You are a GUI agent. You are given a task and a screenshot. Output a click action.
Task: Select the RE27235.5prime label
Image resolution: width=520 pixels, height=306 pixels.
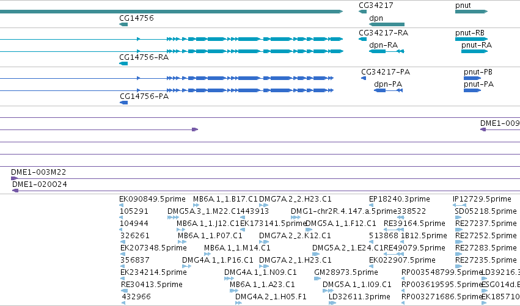pyautogui.click(x=486, y=260)
